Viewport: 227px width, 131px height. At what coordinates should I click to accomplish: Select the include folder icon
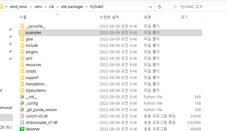click(x=22, y=45)
